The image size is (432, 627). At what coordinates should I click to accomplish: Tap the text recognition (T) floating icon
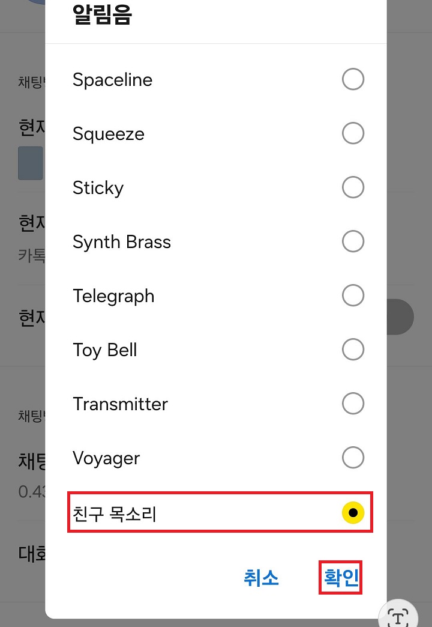[398, 616]
